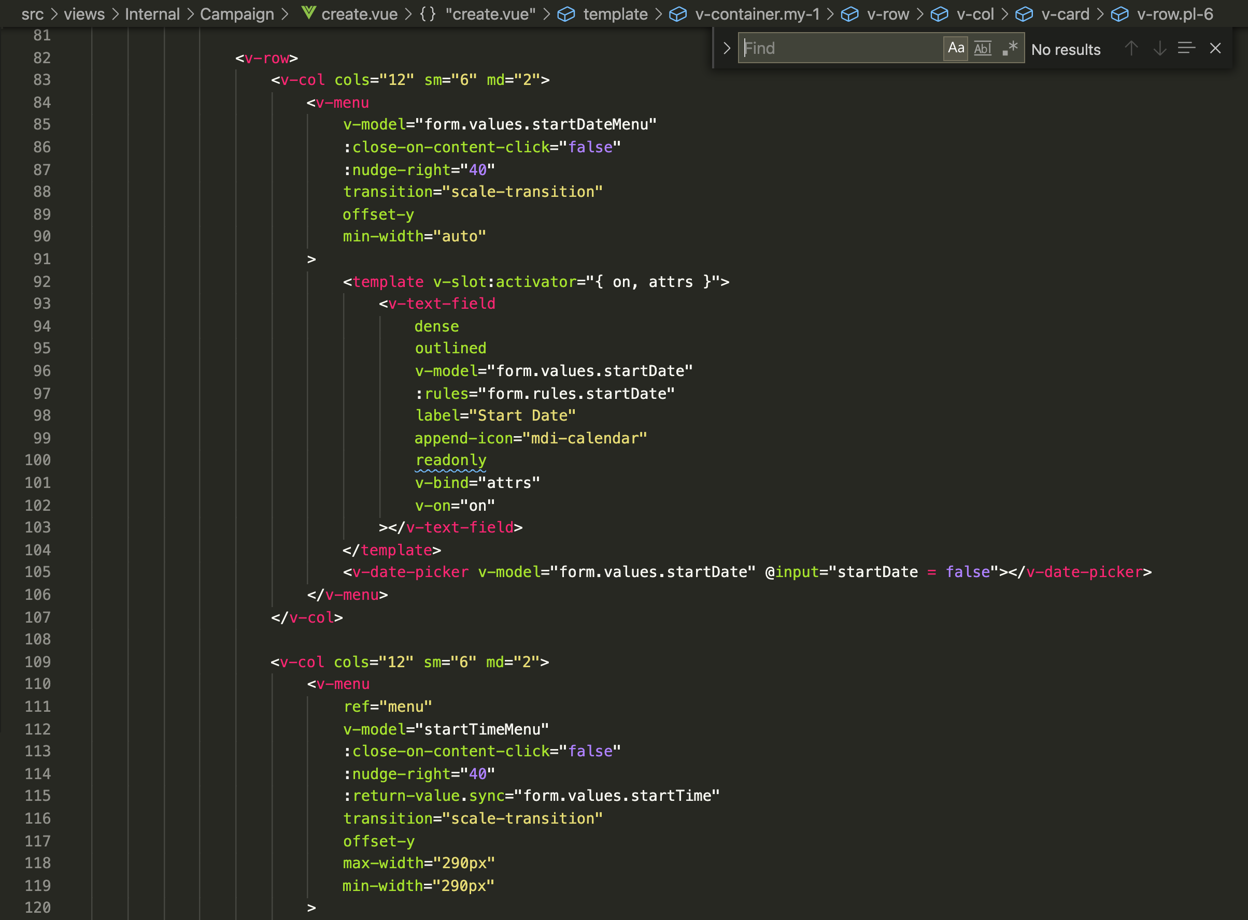The height and width of the screenshot is (920, 1248).
Task: Click :rules="form.rules.startDate" attribute
Action: coord(545,394)
